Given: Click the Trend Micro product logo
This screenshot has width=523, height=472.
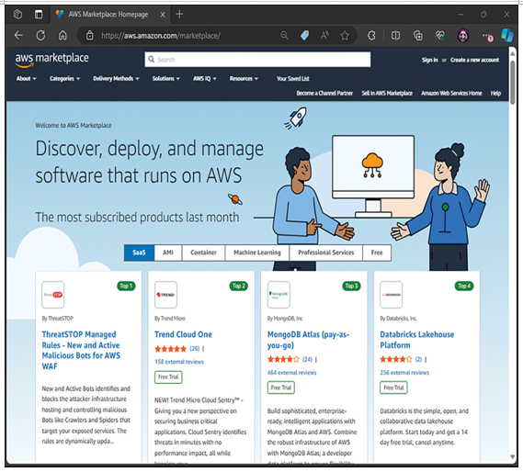Looking at the screenshot, I should pyautogui.click(x=165, y=295).
